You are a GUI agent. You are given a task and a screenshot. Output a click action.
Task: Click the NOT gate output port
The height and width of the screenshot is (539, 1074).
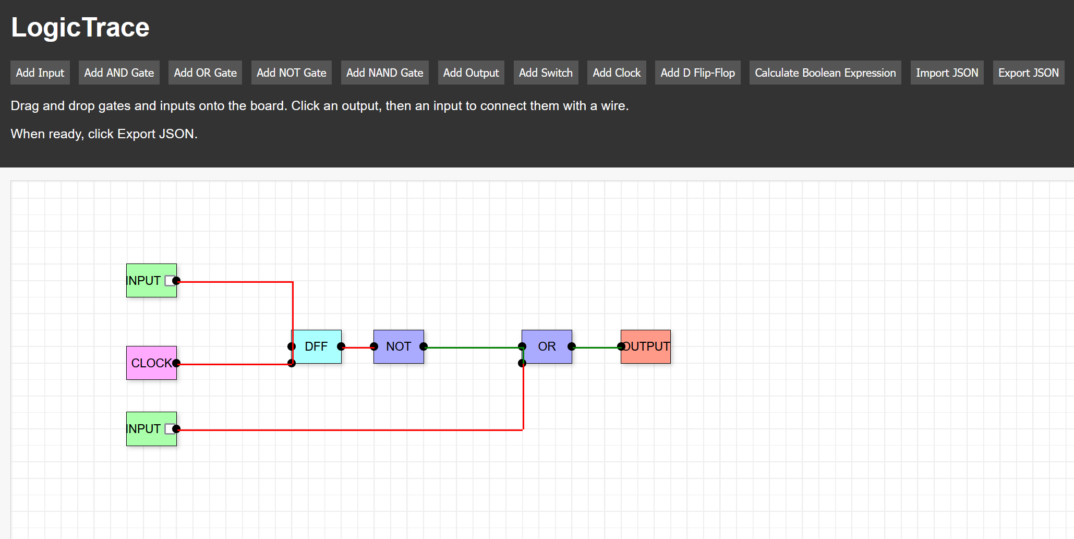(424, 346)
